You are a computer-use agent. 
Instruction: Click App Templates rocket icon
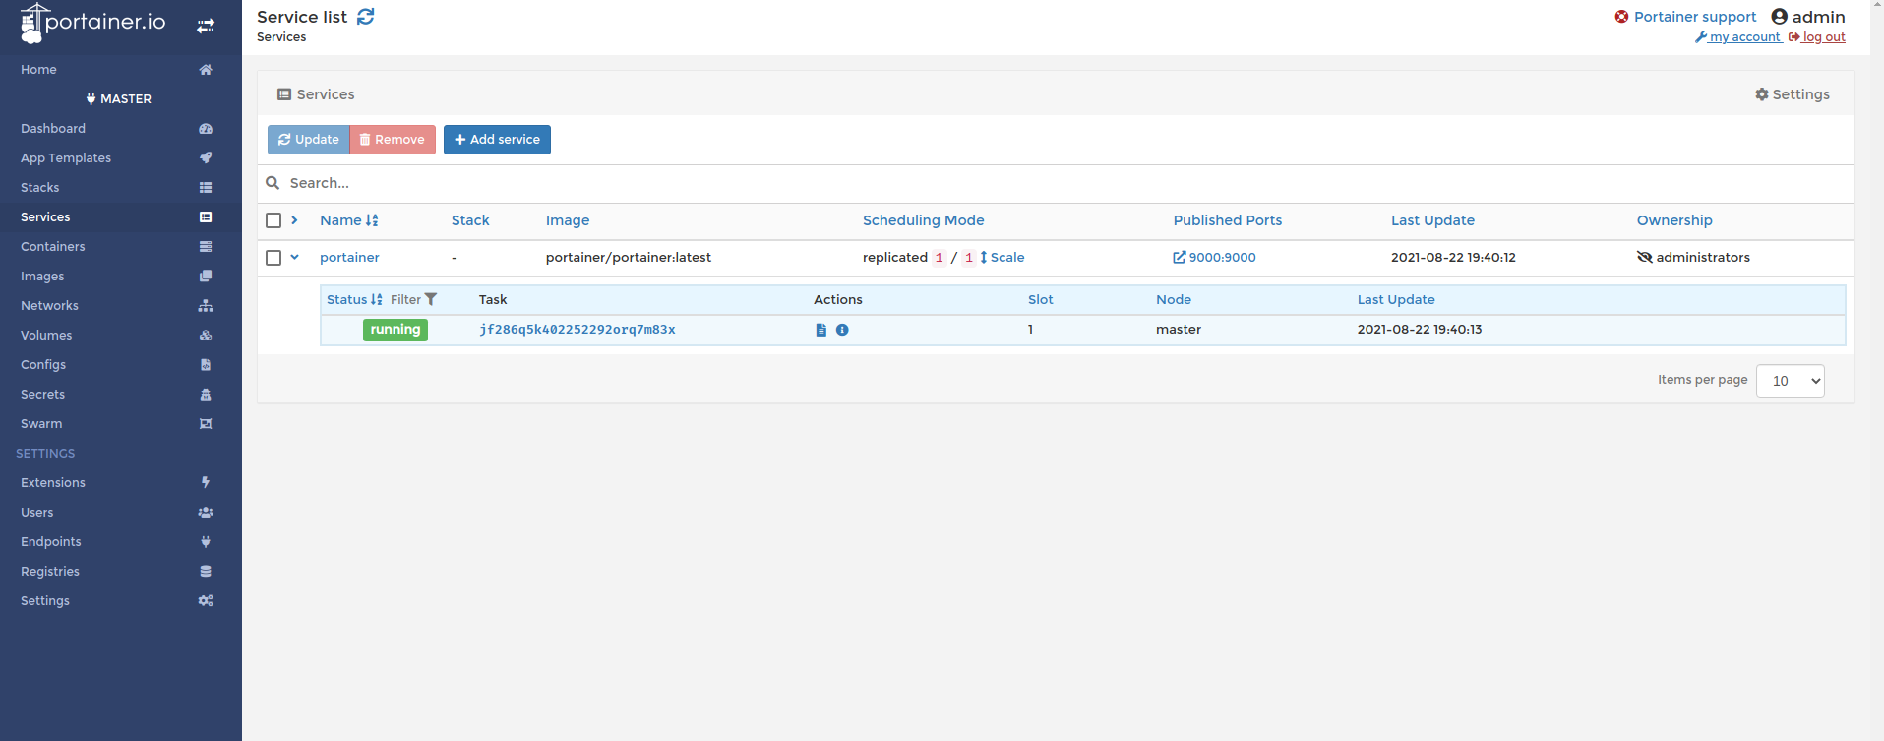206,158
